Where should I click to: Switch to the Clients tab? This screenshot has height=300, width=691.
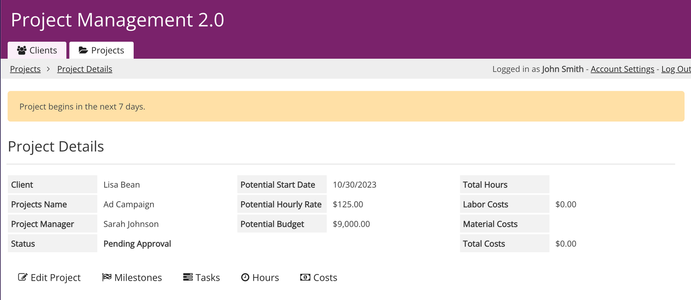pyautogui.click(x=37, y=50)
